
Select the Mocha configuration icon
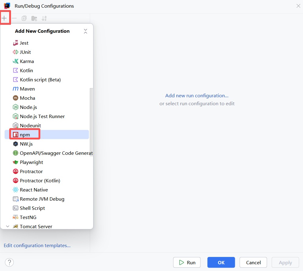point(16,98)
